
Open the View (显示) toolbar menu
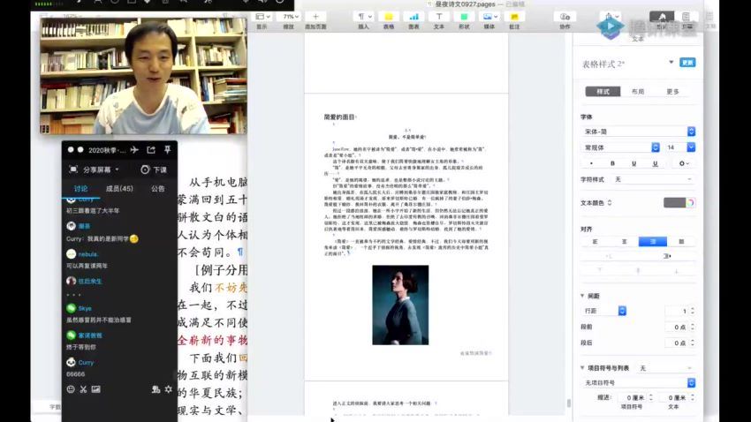point(262,17)
